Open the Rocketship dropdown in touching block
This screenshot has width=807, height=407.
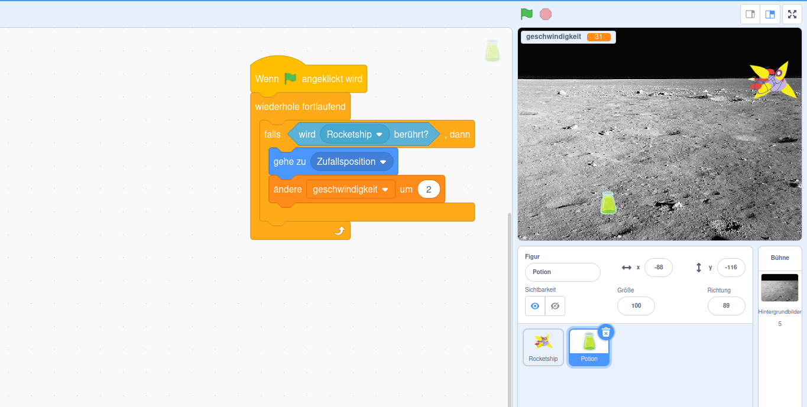pyautogui.click(x=355, y=134)
